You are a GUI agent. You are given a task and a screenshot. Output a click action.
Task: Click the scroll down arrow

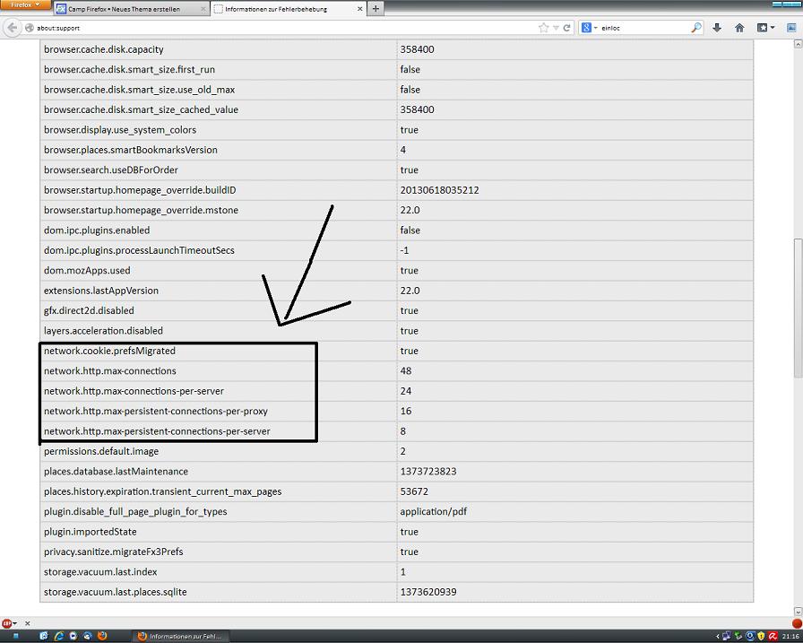[x=798, y=612]
